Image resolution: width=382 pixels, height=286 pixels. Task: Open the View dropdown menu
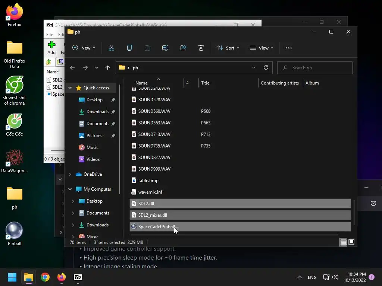coord(262,48)
